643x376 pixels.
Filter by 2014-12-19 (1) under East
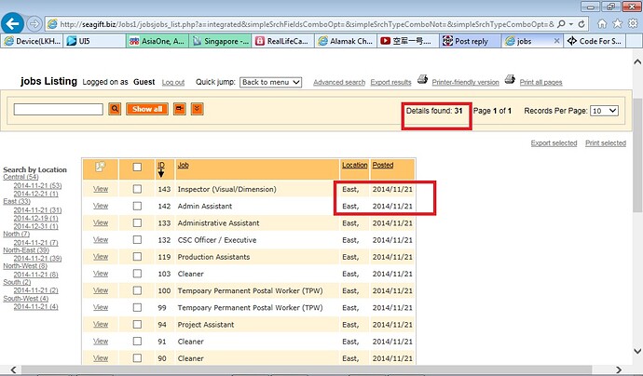pyautogui.click(x=35, y=219)
